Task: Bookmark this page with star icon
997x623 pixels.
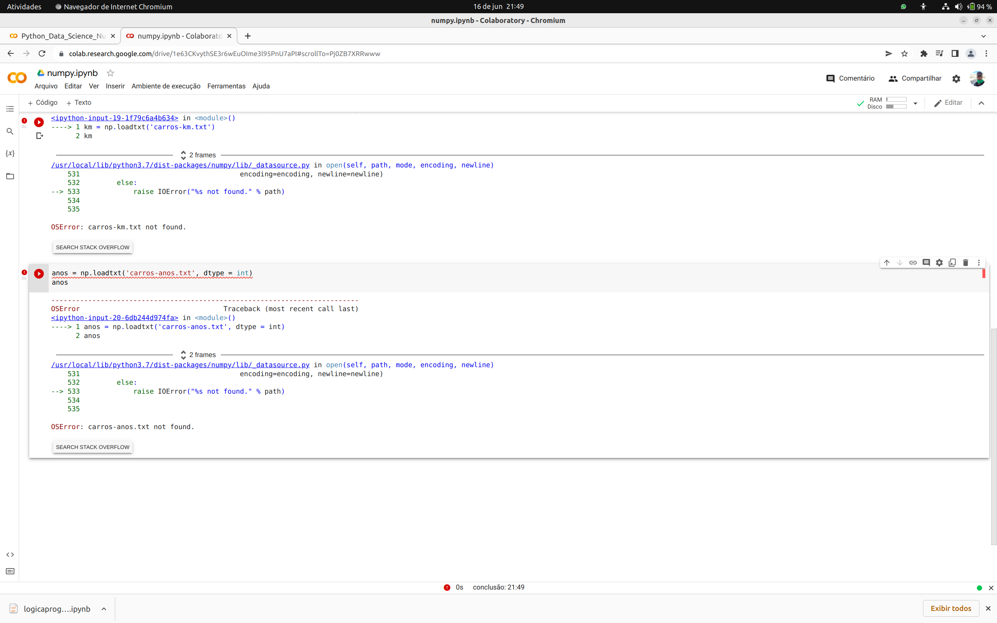Action: coord(904,54)
